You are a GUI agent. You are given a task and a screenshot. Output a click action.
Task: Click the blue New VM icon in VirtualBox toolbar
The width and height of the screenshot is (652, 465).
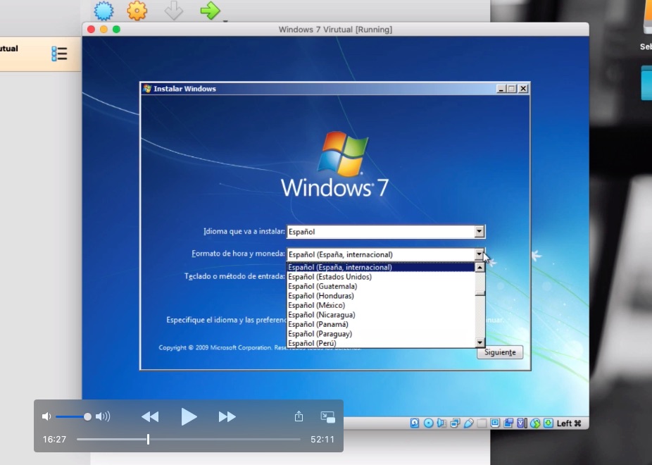[x=103, y=11]
